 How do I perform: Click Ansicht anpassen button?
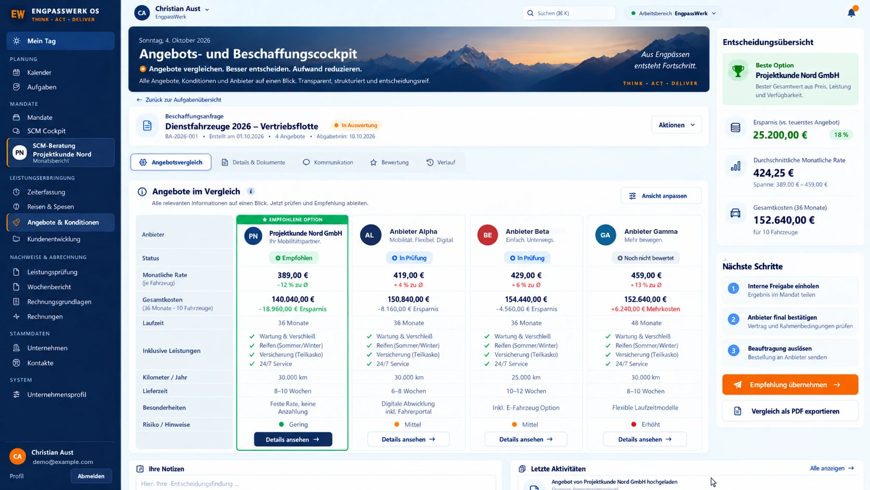click(x=661, y=196)
